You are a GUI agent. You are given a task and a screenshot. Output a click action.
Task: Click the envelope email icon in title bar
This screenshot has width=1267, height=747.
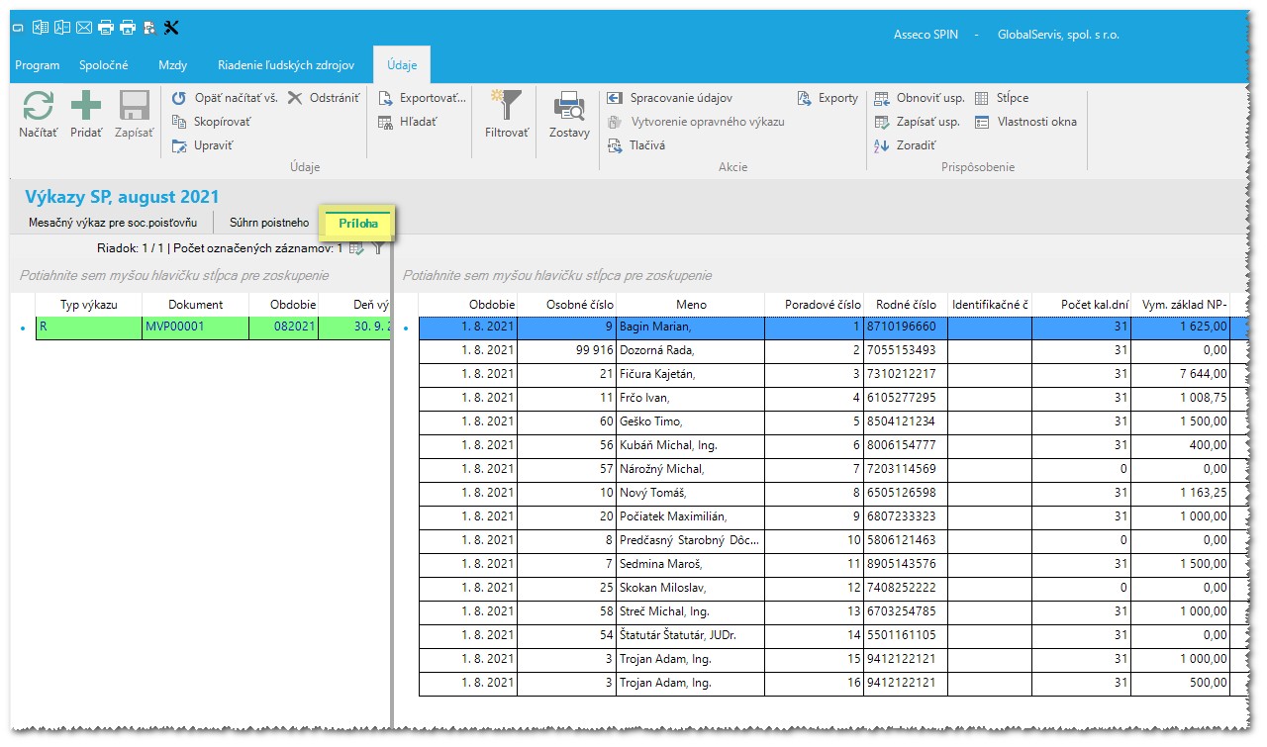point(84,28)
